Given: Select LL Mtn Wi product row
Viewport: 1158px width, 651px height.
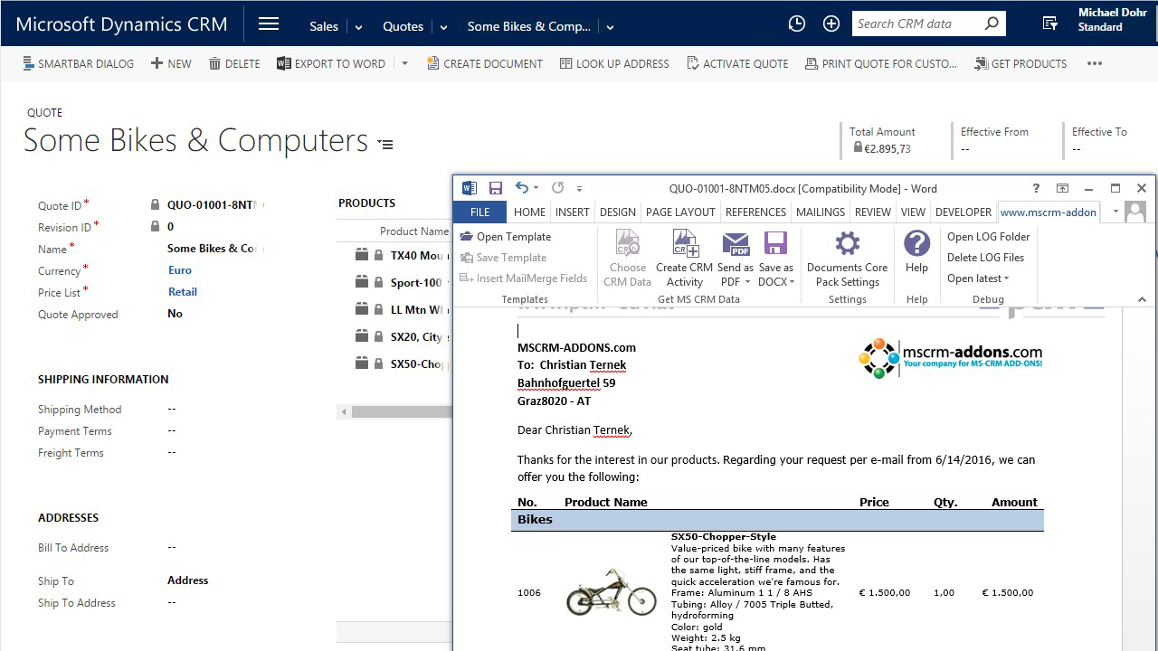Looking at the screenshot, I should point(394,310).
